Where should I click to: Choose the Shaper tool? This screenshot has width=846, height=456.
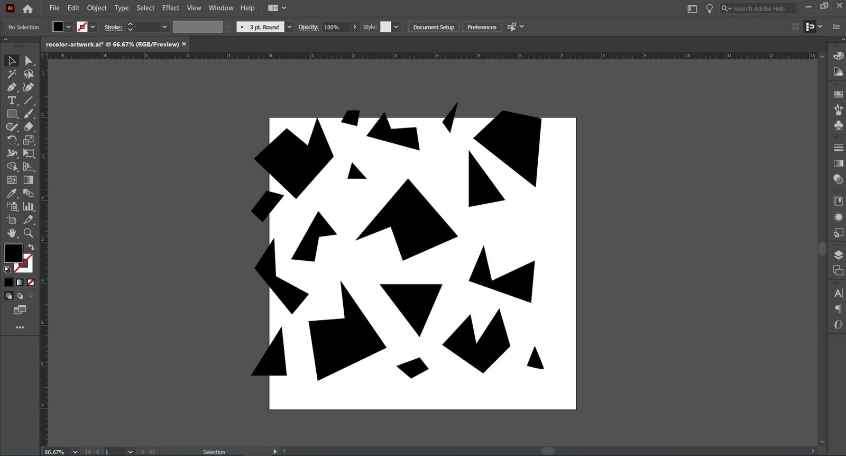[x=12, y=127]
